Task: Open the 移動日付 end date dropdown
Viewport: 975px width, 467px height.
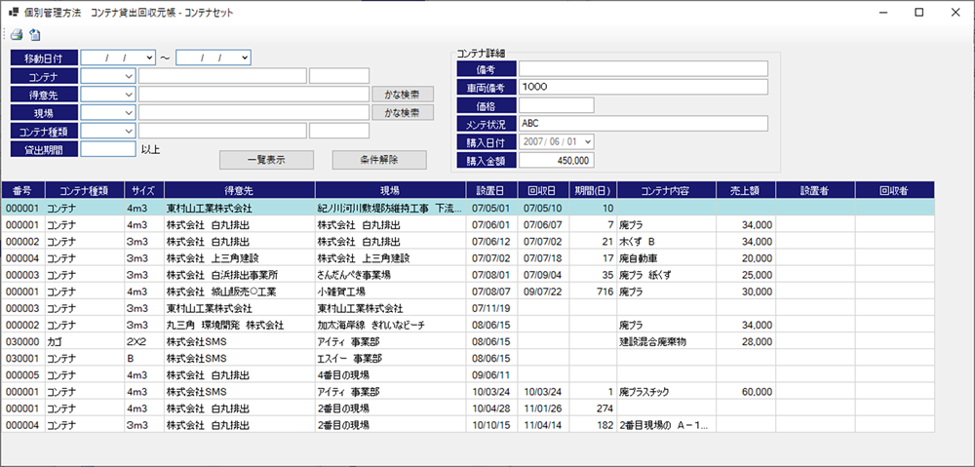Action: 245,58
